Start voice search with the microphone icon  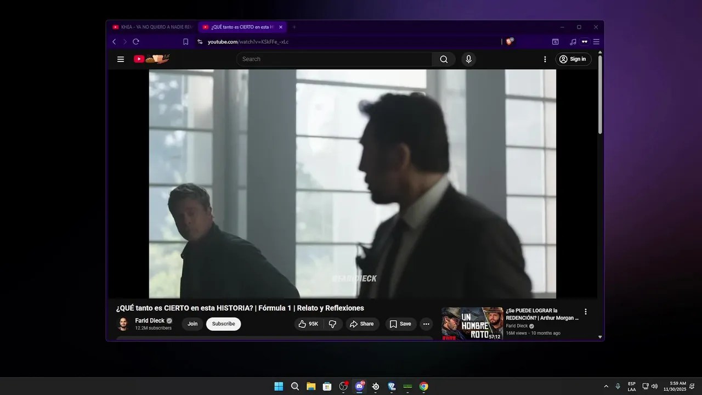coord(468,59)
